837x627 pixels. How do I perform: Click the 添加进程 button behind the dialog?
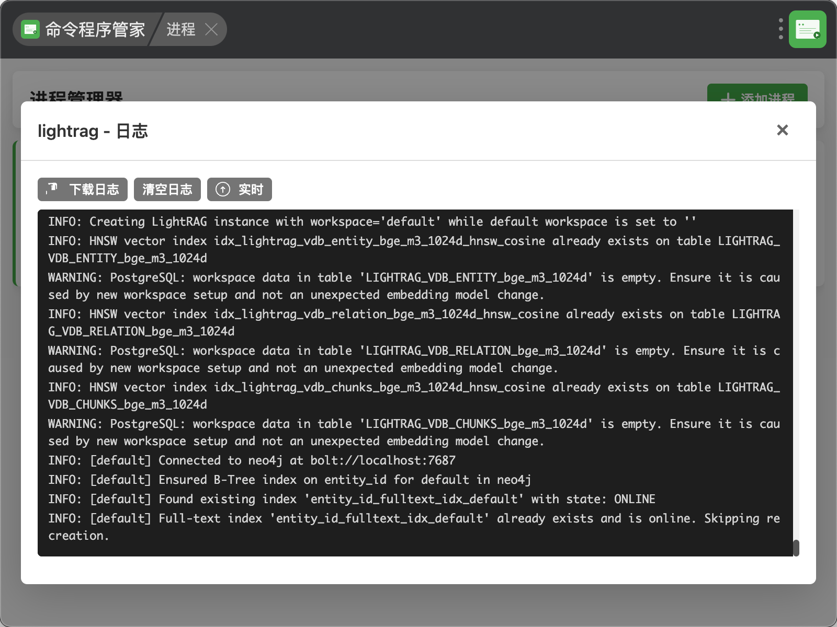coord(757,93)
